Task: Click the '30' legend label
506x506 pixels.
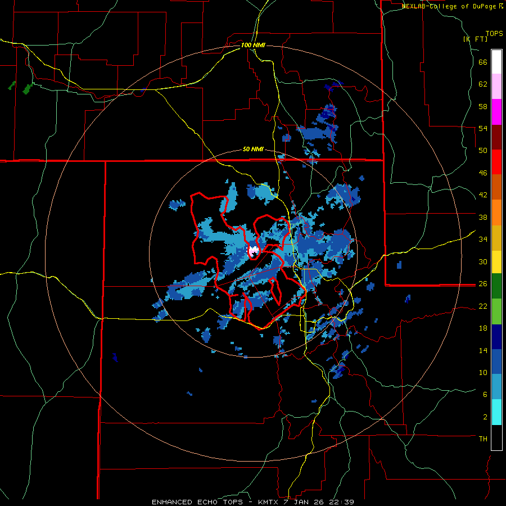Action: coord(483,261)
